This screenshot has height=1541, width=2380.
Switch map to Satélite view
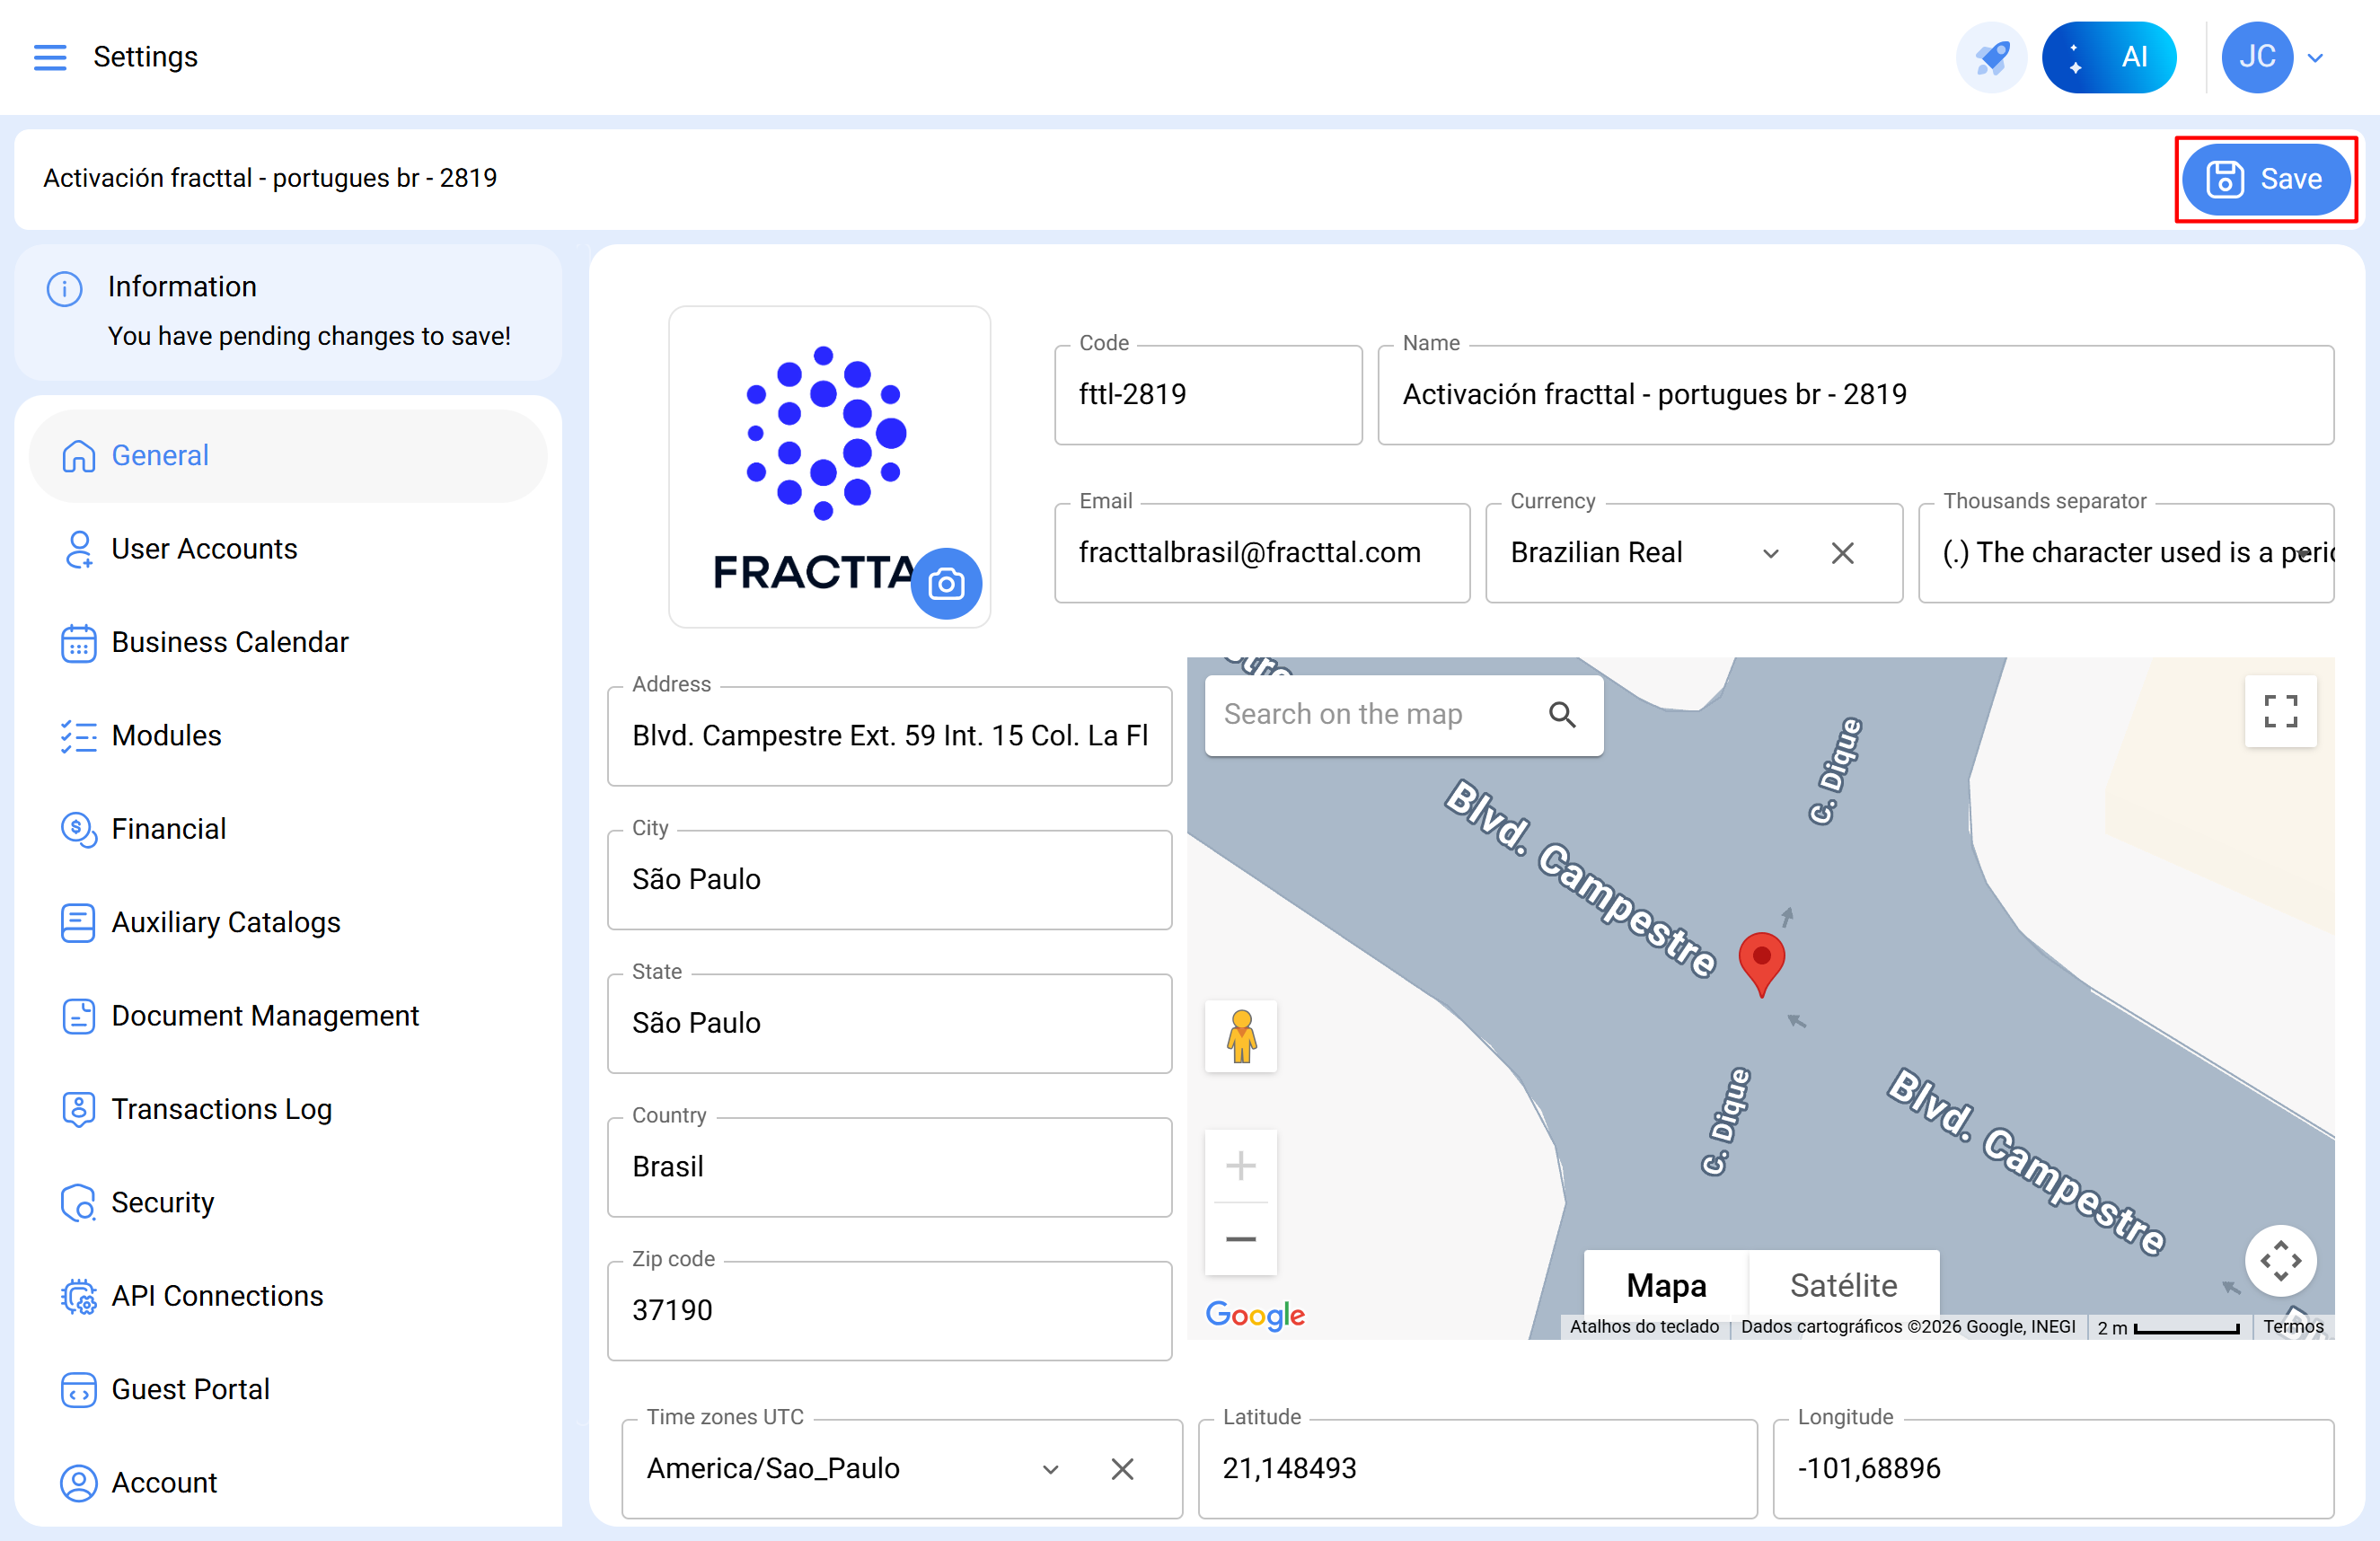[x=1842, y=1284]
